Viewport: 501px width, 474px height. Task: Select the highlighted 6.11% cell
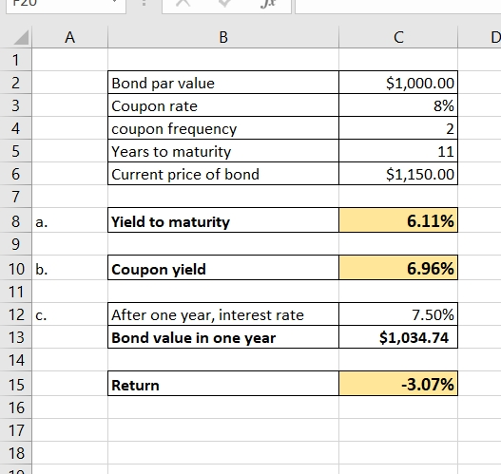(x=398, y=220)
